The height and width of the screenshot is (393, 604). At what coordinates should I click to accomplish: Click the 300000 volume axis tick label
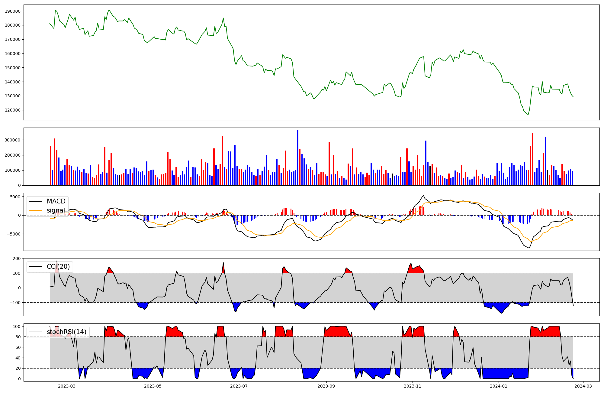(x=13, y=140)
